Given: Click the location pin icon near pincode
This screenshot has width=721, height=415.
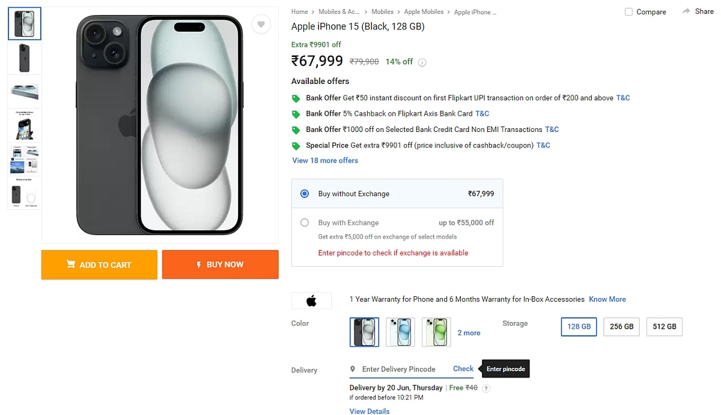Looking at the screenshot, I should pos(354,369).
